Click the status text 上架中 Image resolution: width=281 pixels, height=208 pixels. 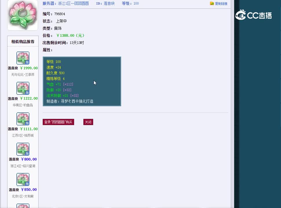coord(61,21)
